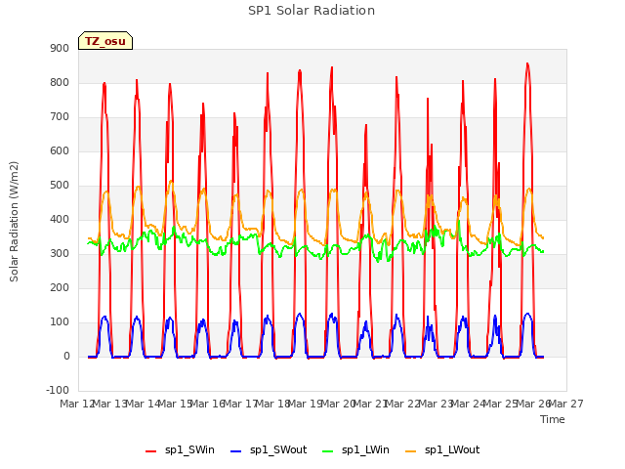Click the 600 y-axis tick label
This screenshot has width=625, height=469.
coord(60,150)
